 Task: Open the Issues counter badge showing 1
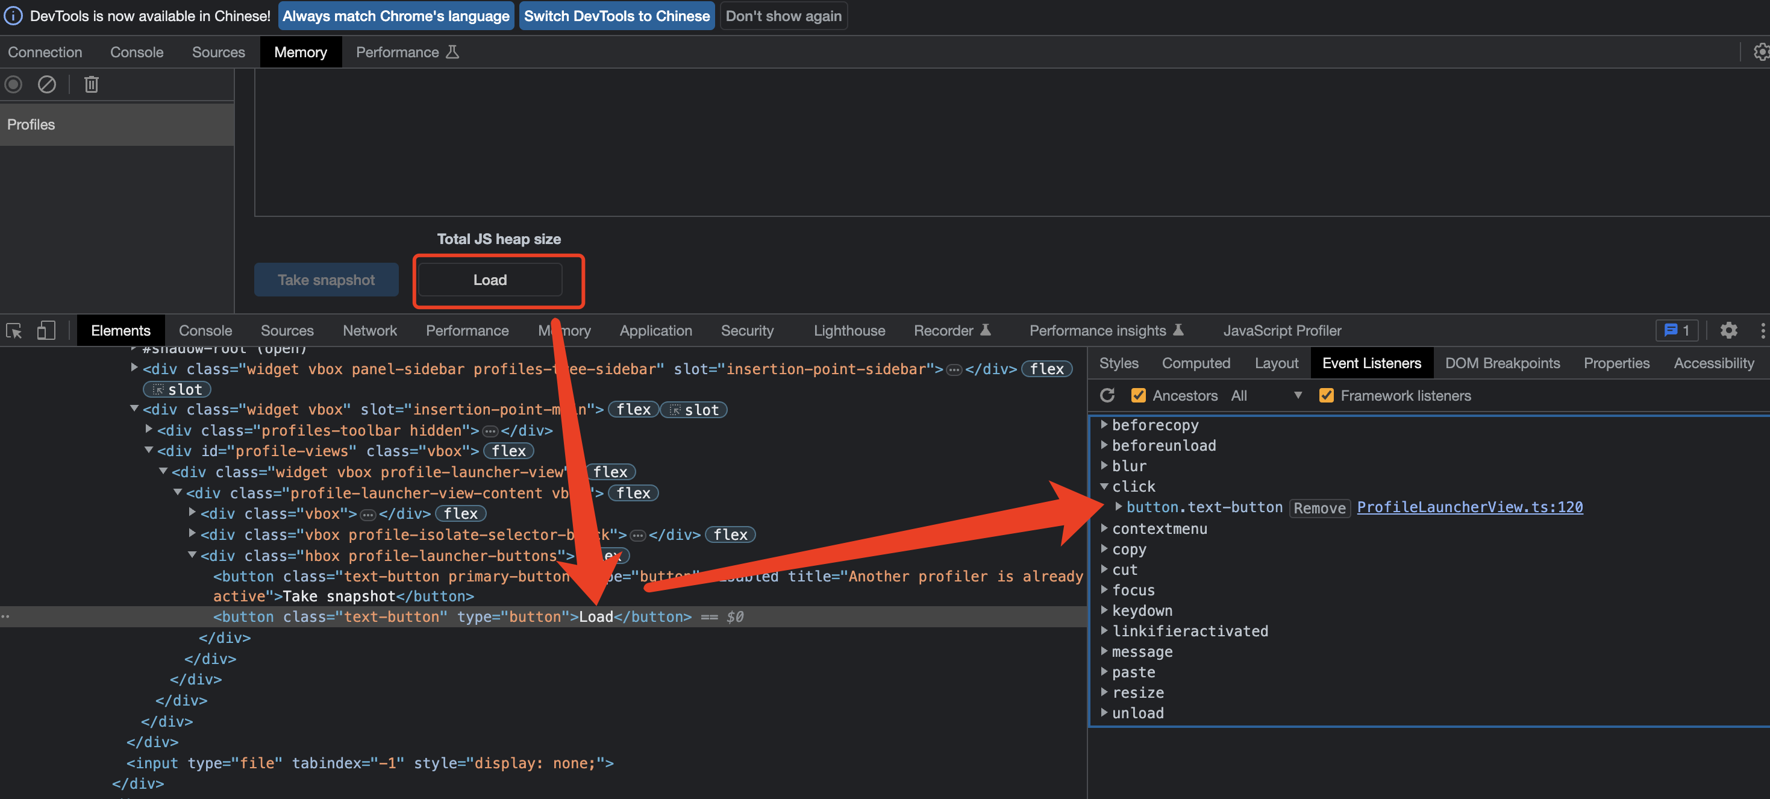click(x=1677, y=330)
